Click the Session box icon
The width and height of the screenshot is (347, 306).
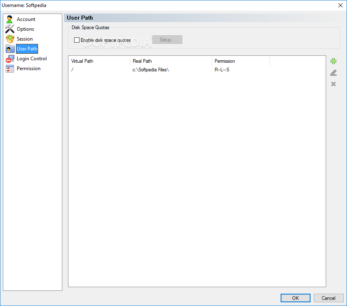(x=10, y=39)
